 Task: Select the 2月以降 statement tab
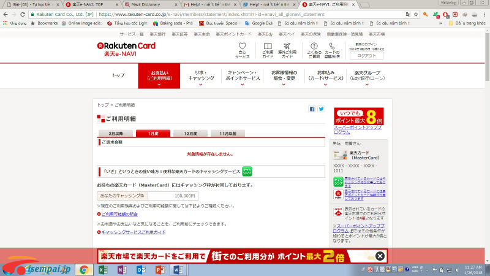pyautogui.click(x=116, y=134)
